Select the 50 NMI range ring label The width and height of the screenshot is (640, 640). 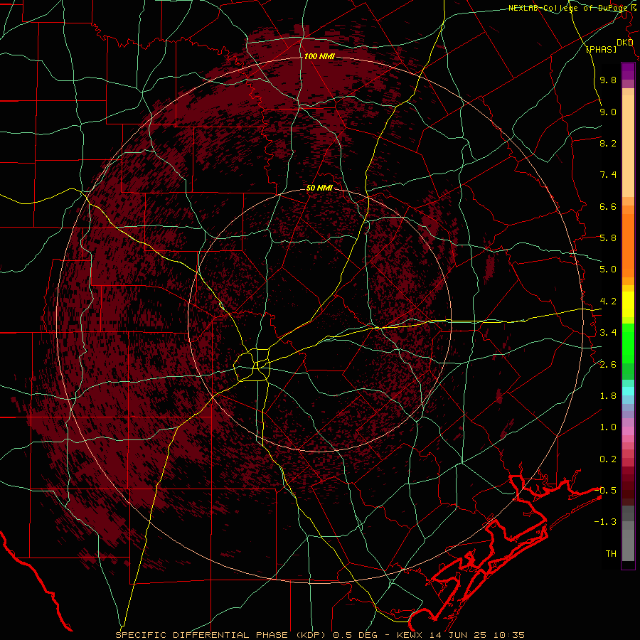click(319, 188)
